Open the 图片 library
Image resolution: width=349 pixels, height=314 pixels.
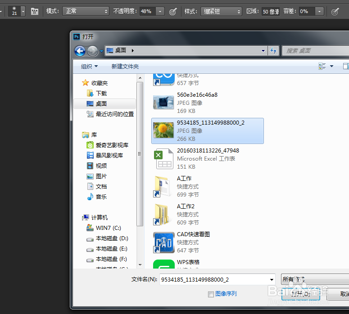pos(97,176)
